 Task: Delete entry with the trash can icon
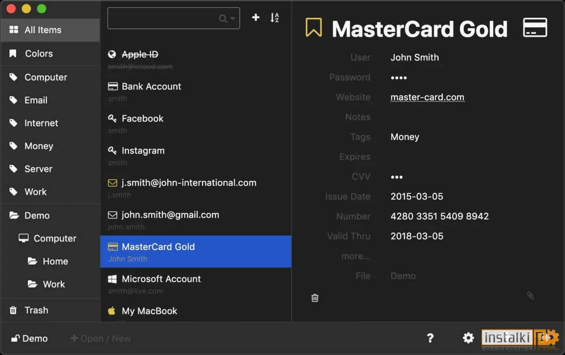tap(315, 298)
